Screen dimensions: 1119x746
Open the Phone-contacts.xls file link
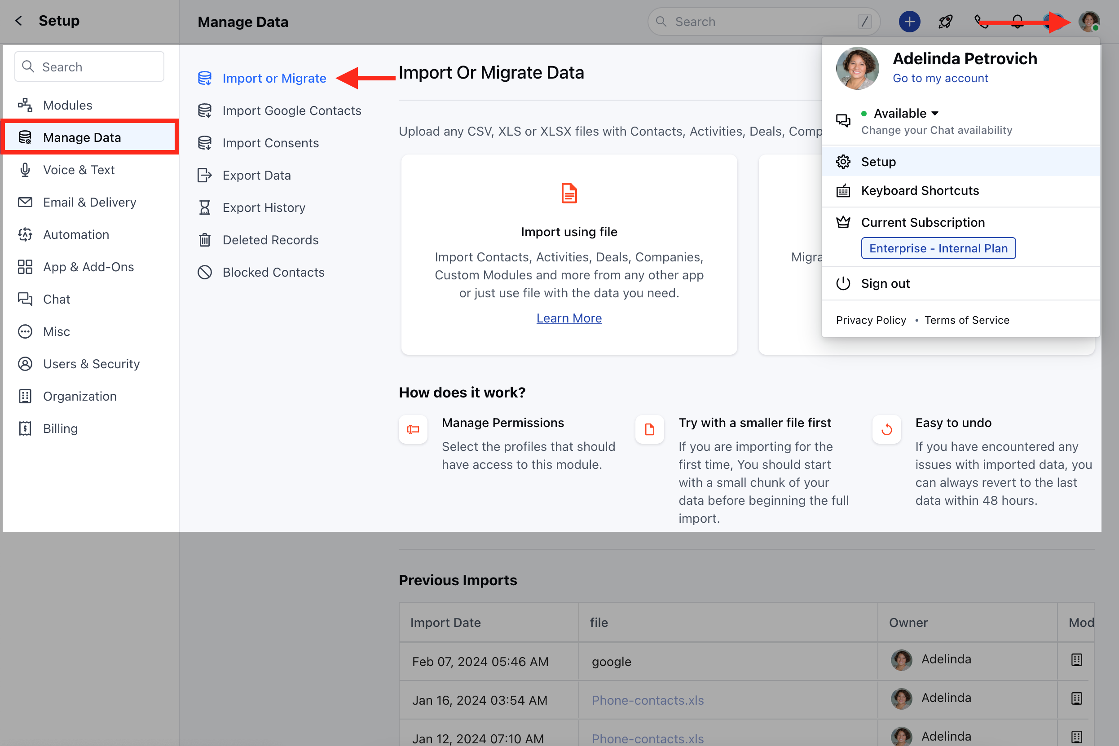(647, 700)
